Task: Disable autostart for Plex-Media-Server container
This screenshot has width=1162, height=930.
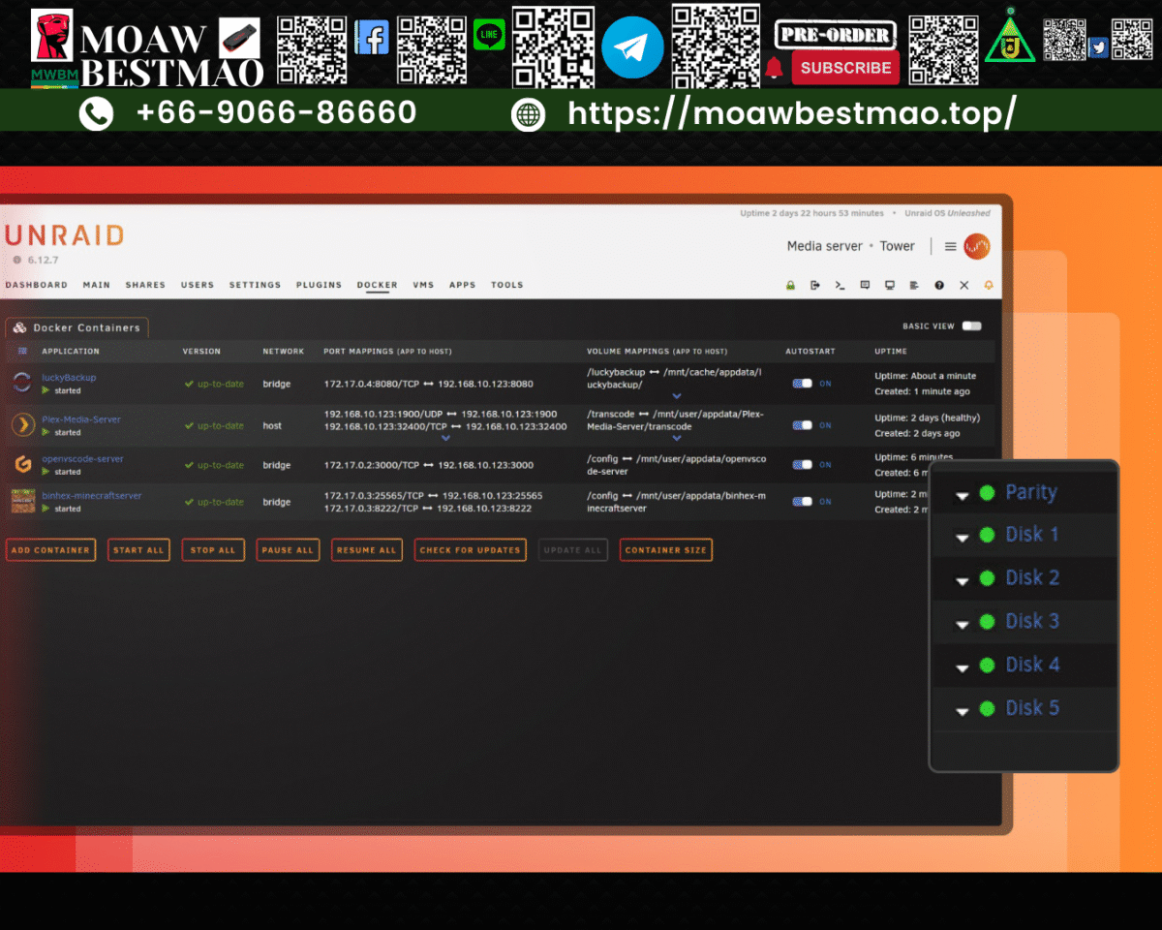Action: click(802, 424)
